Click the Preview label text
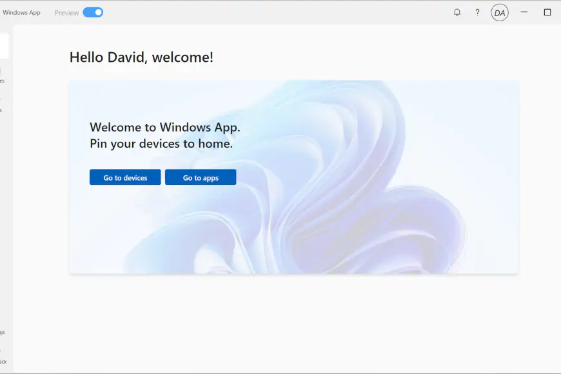The height and width of the screenshot is (374, 561). pyautogui.click(x=66, y=13)
